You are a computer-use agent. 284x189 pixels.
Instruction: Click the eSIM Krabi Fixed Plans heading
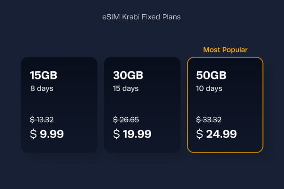[142, 17]
